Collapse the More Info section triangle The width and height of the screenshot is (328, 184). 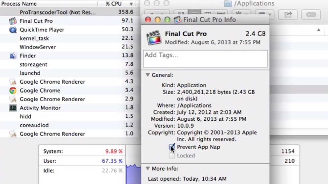click(x=148, y=168)
